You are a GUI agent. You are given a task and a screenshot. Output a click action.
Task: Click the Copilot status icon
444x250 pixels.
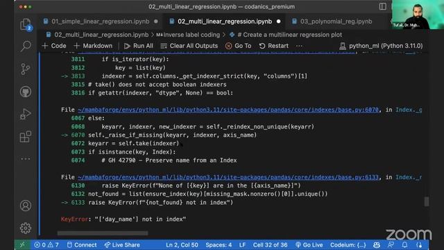(x=376, y=245)
